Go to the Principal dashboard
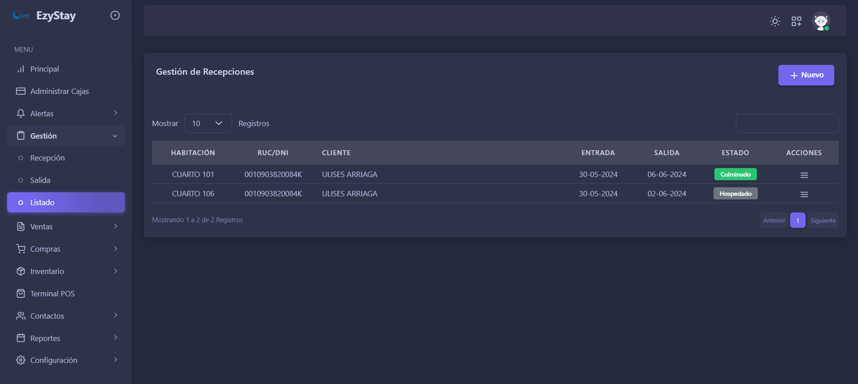The image size is (858, 384). point(45,69)
